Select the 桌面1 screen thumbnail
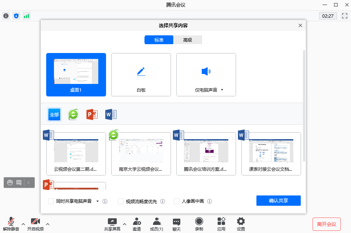 (76, 75)
